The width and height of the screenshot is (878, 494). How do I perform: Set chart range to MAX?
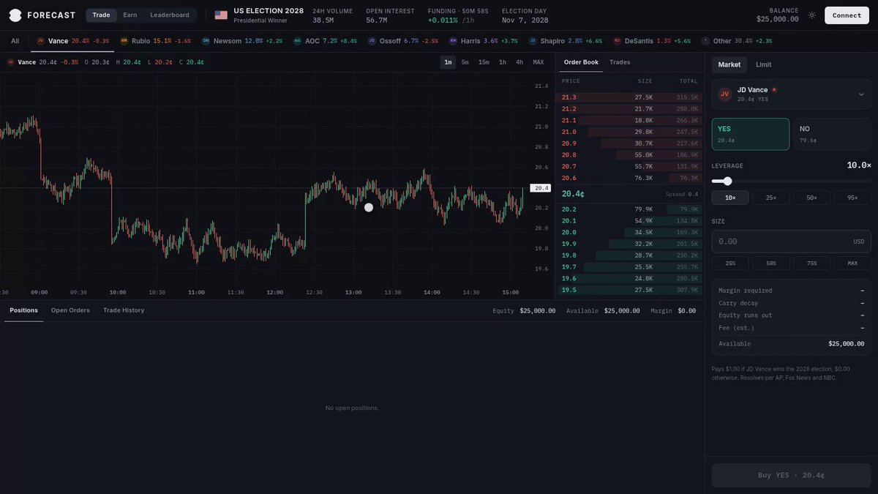tap(539, 62)
